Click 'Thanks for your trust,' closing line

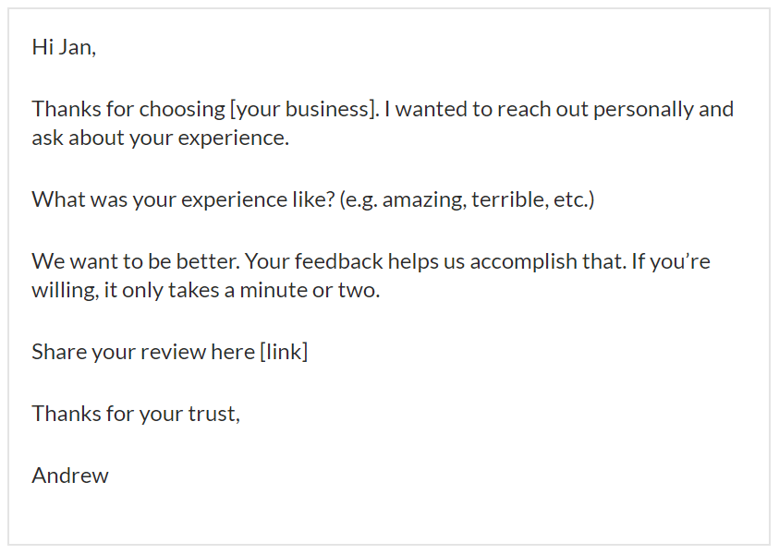click(x=136, y=414)
